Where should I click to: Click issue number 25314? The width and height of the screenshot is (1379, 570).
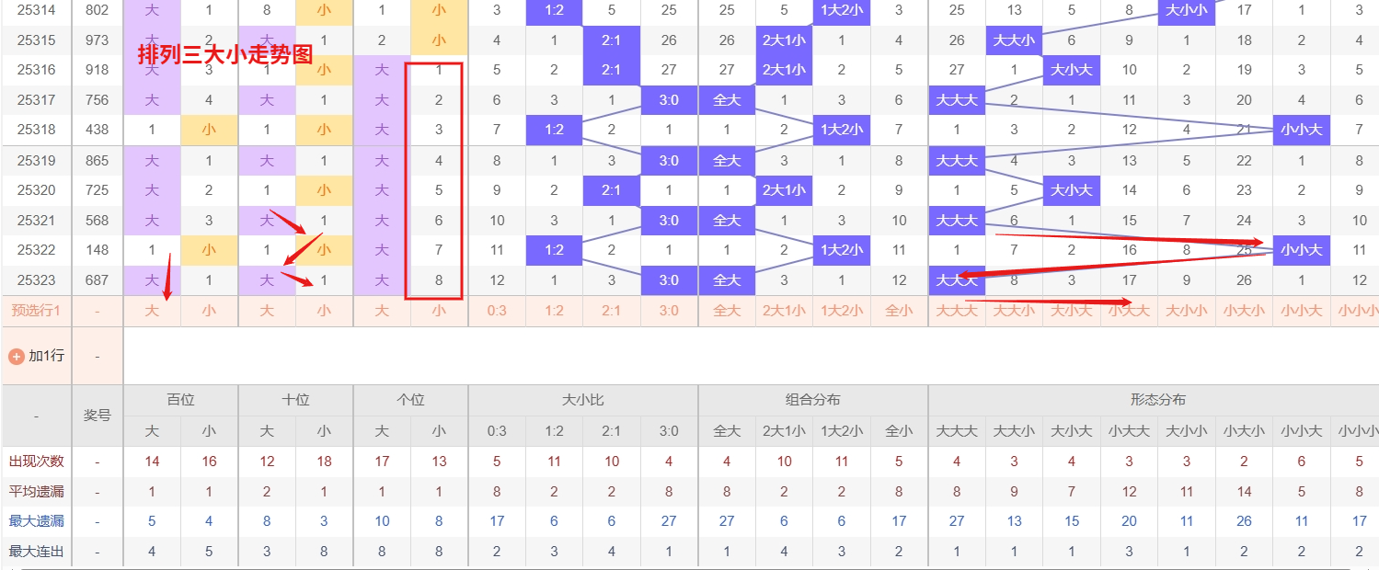point(37,10)
